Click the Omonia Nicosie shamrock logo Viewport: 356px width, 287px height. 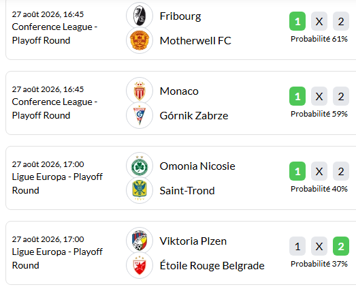(x=140, y=166)
